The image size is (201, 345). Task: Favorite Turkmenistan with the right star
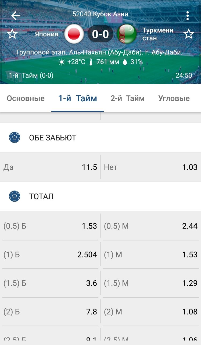click(x=189, y=34)
